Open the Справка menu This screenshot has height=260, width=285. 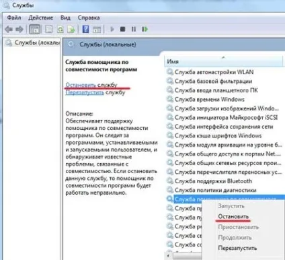(89, 18)
